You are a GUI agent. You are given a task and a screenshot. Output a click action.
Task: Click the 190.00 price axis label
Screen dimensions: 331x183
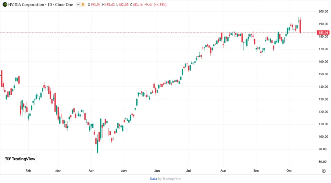pos(323,24)
